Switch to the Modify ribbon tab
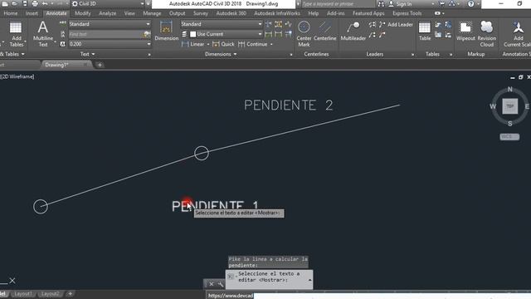The image size is (531, 299). tap(83, 13)
